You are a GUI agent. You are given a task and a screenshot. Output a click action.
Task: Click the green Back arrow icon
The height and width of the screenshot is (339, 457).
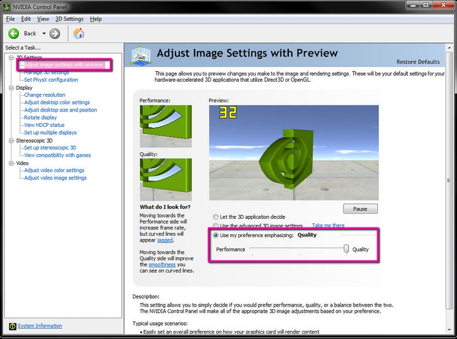pyautogui.click(x=13, y=34)
